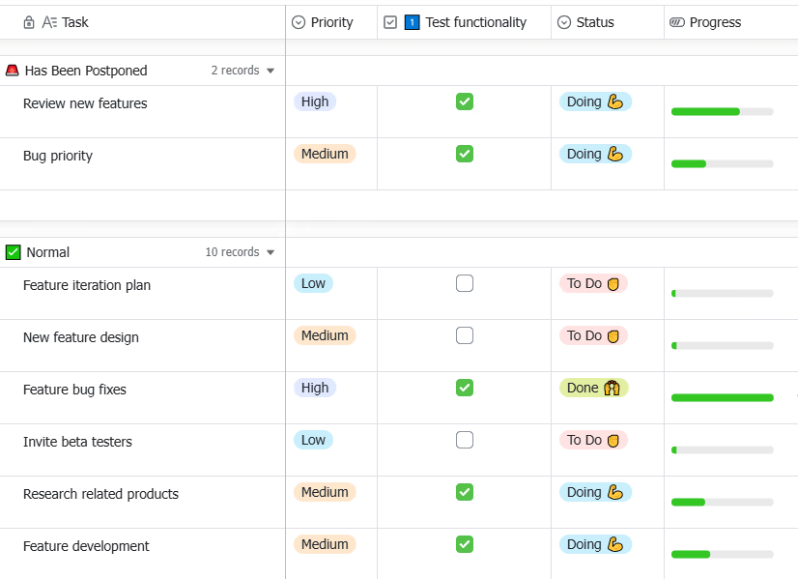Screen dimensions: 798x579
Task: Check Test functionality for Feature iteration plan
Action: pyautogui.click(x=465, y=283)
